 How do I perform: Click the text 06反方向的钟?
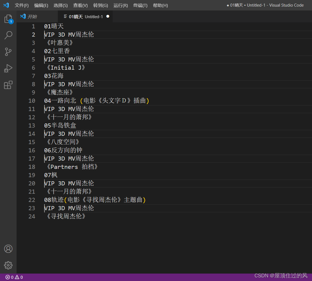pyautogui.click(x=63, y=150)
